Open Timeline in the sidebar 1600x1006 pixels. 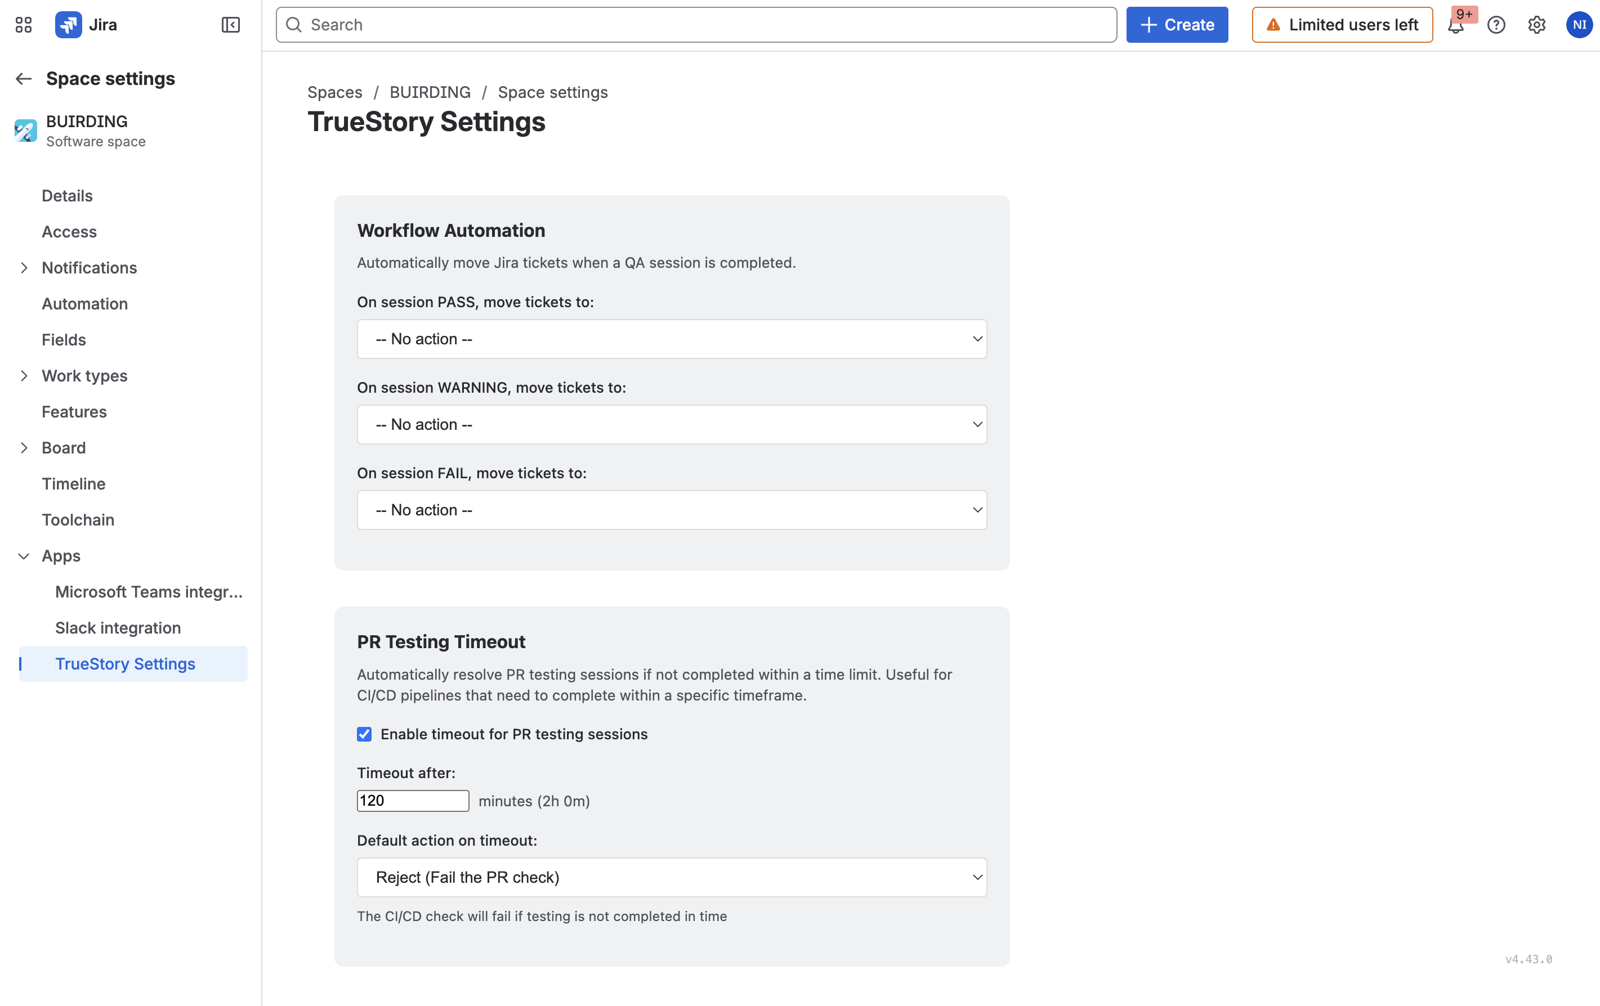coord(74,483)
